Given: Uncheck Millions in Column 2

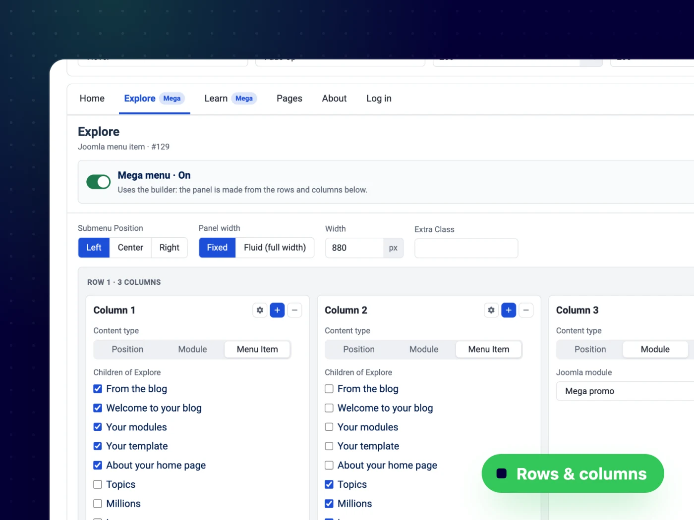Looking at the screenshot, I should point(329,504).
